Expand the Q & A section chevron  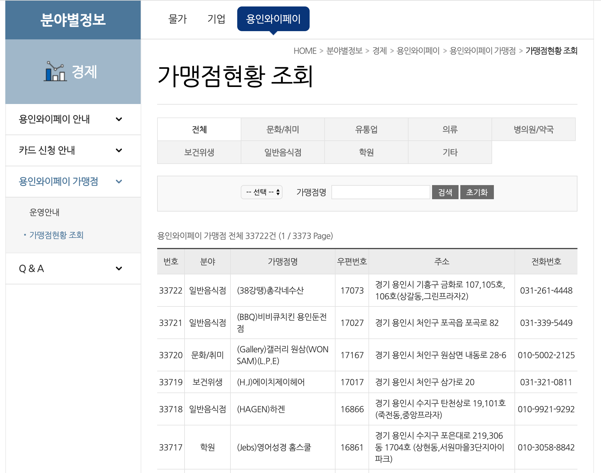(119, 269)
